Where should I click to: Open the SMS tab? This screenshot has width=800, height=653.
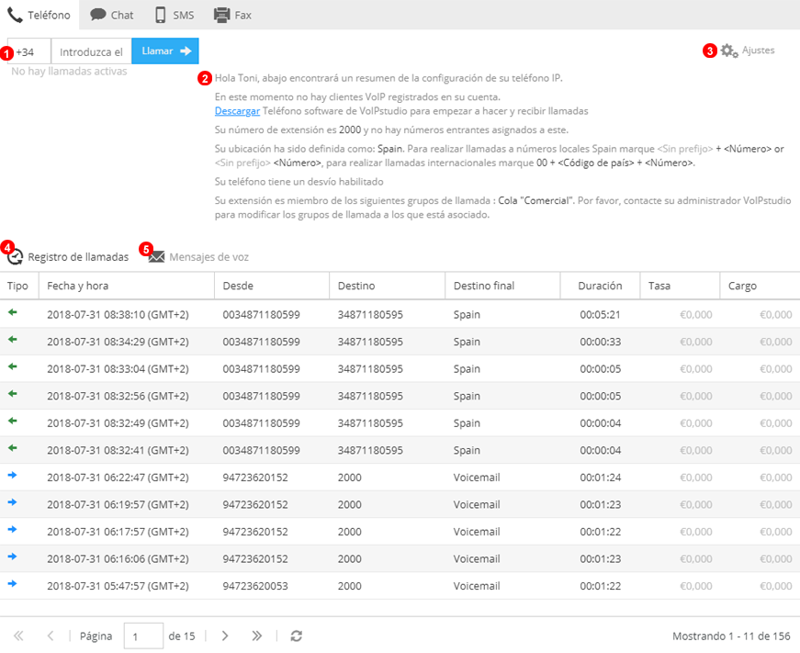174,15
